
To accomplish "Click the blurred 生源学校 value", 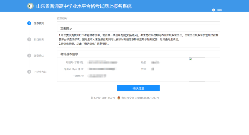I will coord(97,76).
